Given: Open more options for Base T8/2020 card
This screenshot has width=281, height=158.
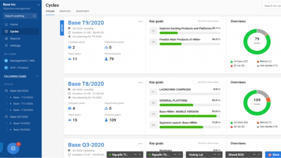Looking at the screenshot, I should (x=140, y=83).
